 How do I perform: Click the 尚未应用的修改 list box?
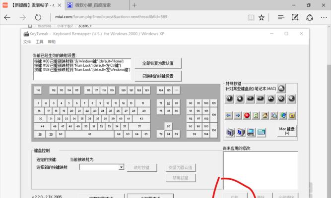[x=261, y=170]
